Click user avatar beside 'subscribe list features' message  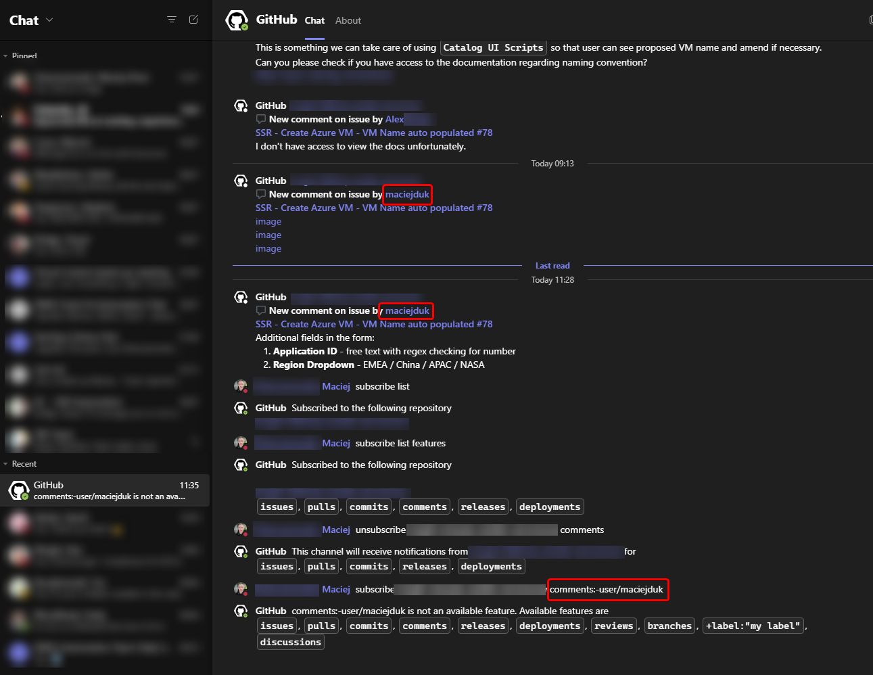coord(241,443)
